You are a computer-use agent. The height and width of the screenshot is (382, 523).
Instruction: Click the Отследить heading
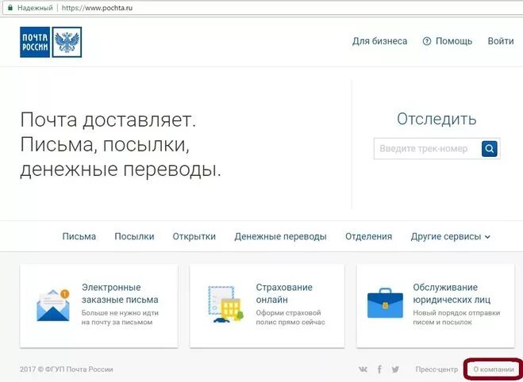pyautogui.click(x=436, y=119)
